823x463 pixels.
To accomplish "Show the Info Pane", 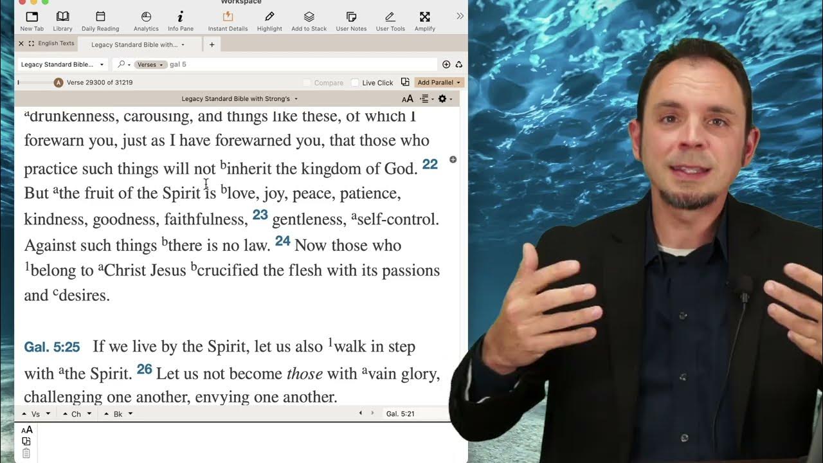I will tap(181, 21).
